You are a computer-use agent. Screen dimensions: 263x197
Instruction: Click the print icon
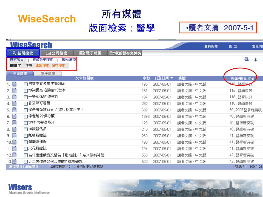[x=246, y=59]
